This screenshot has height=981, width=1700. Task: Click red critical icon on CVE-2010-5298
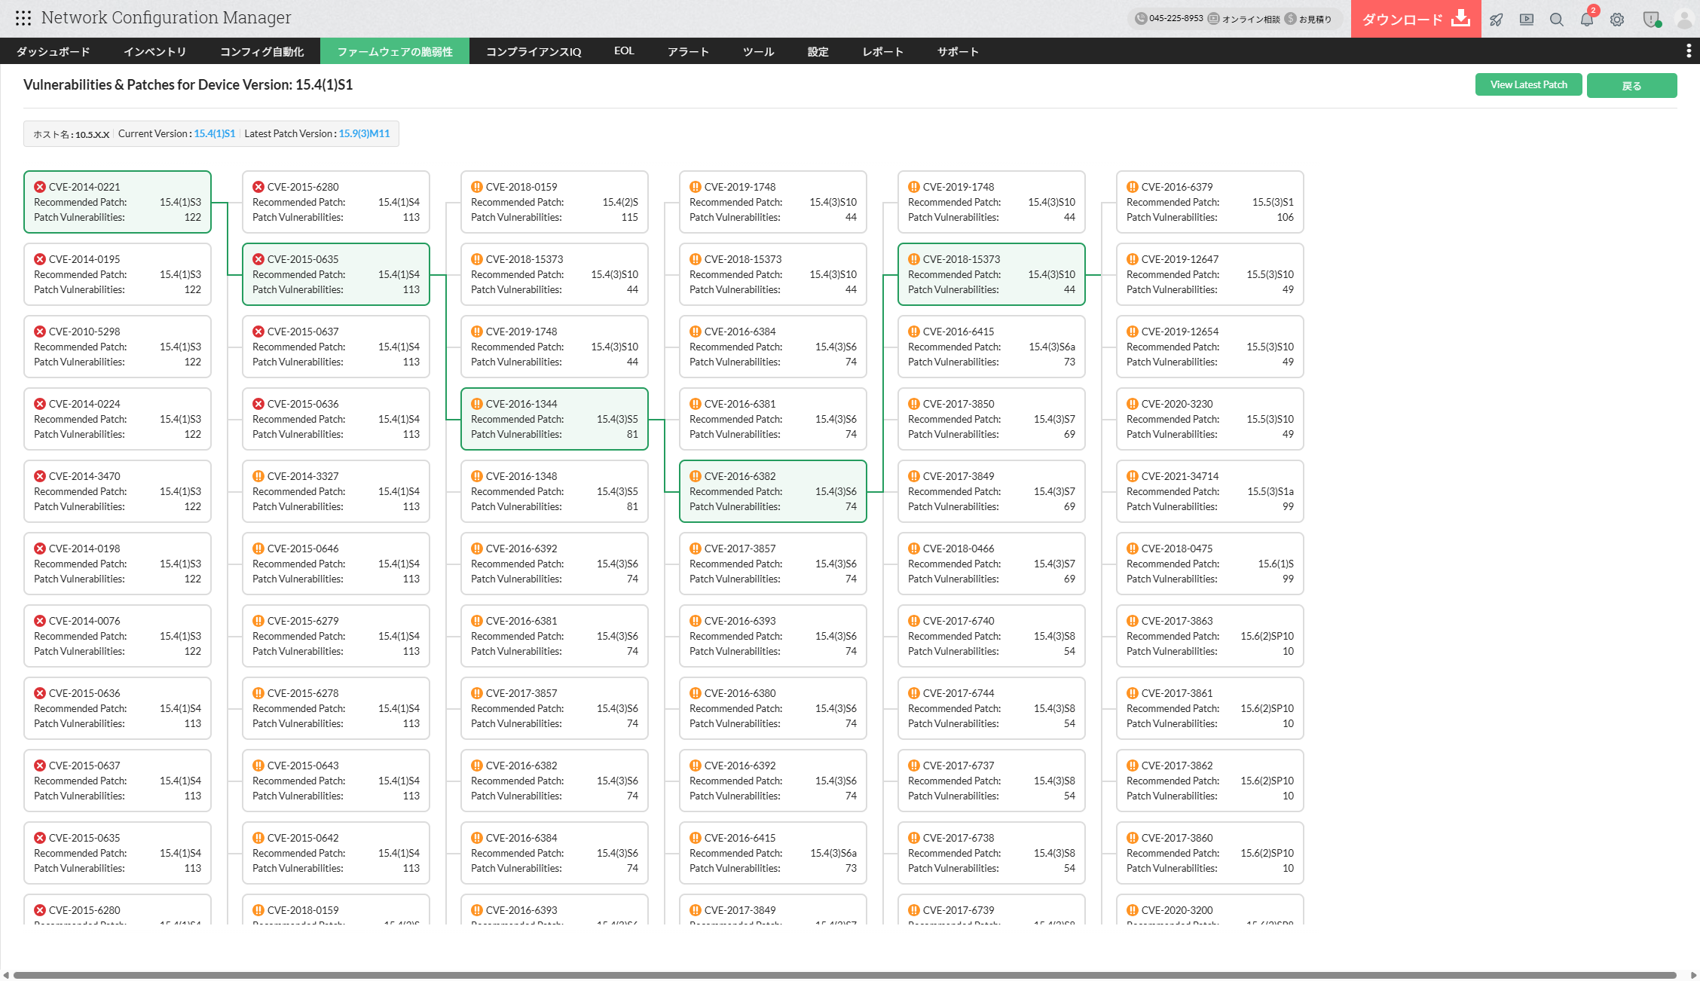tap(40, 332)
